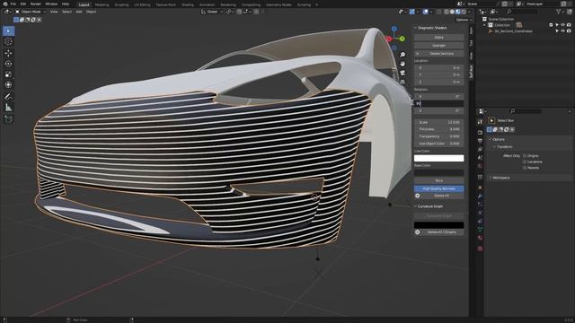Click the blue Z axis on the navigation gizmo

[394, 29]
